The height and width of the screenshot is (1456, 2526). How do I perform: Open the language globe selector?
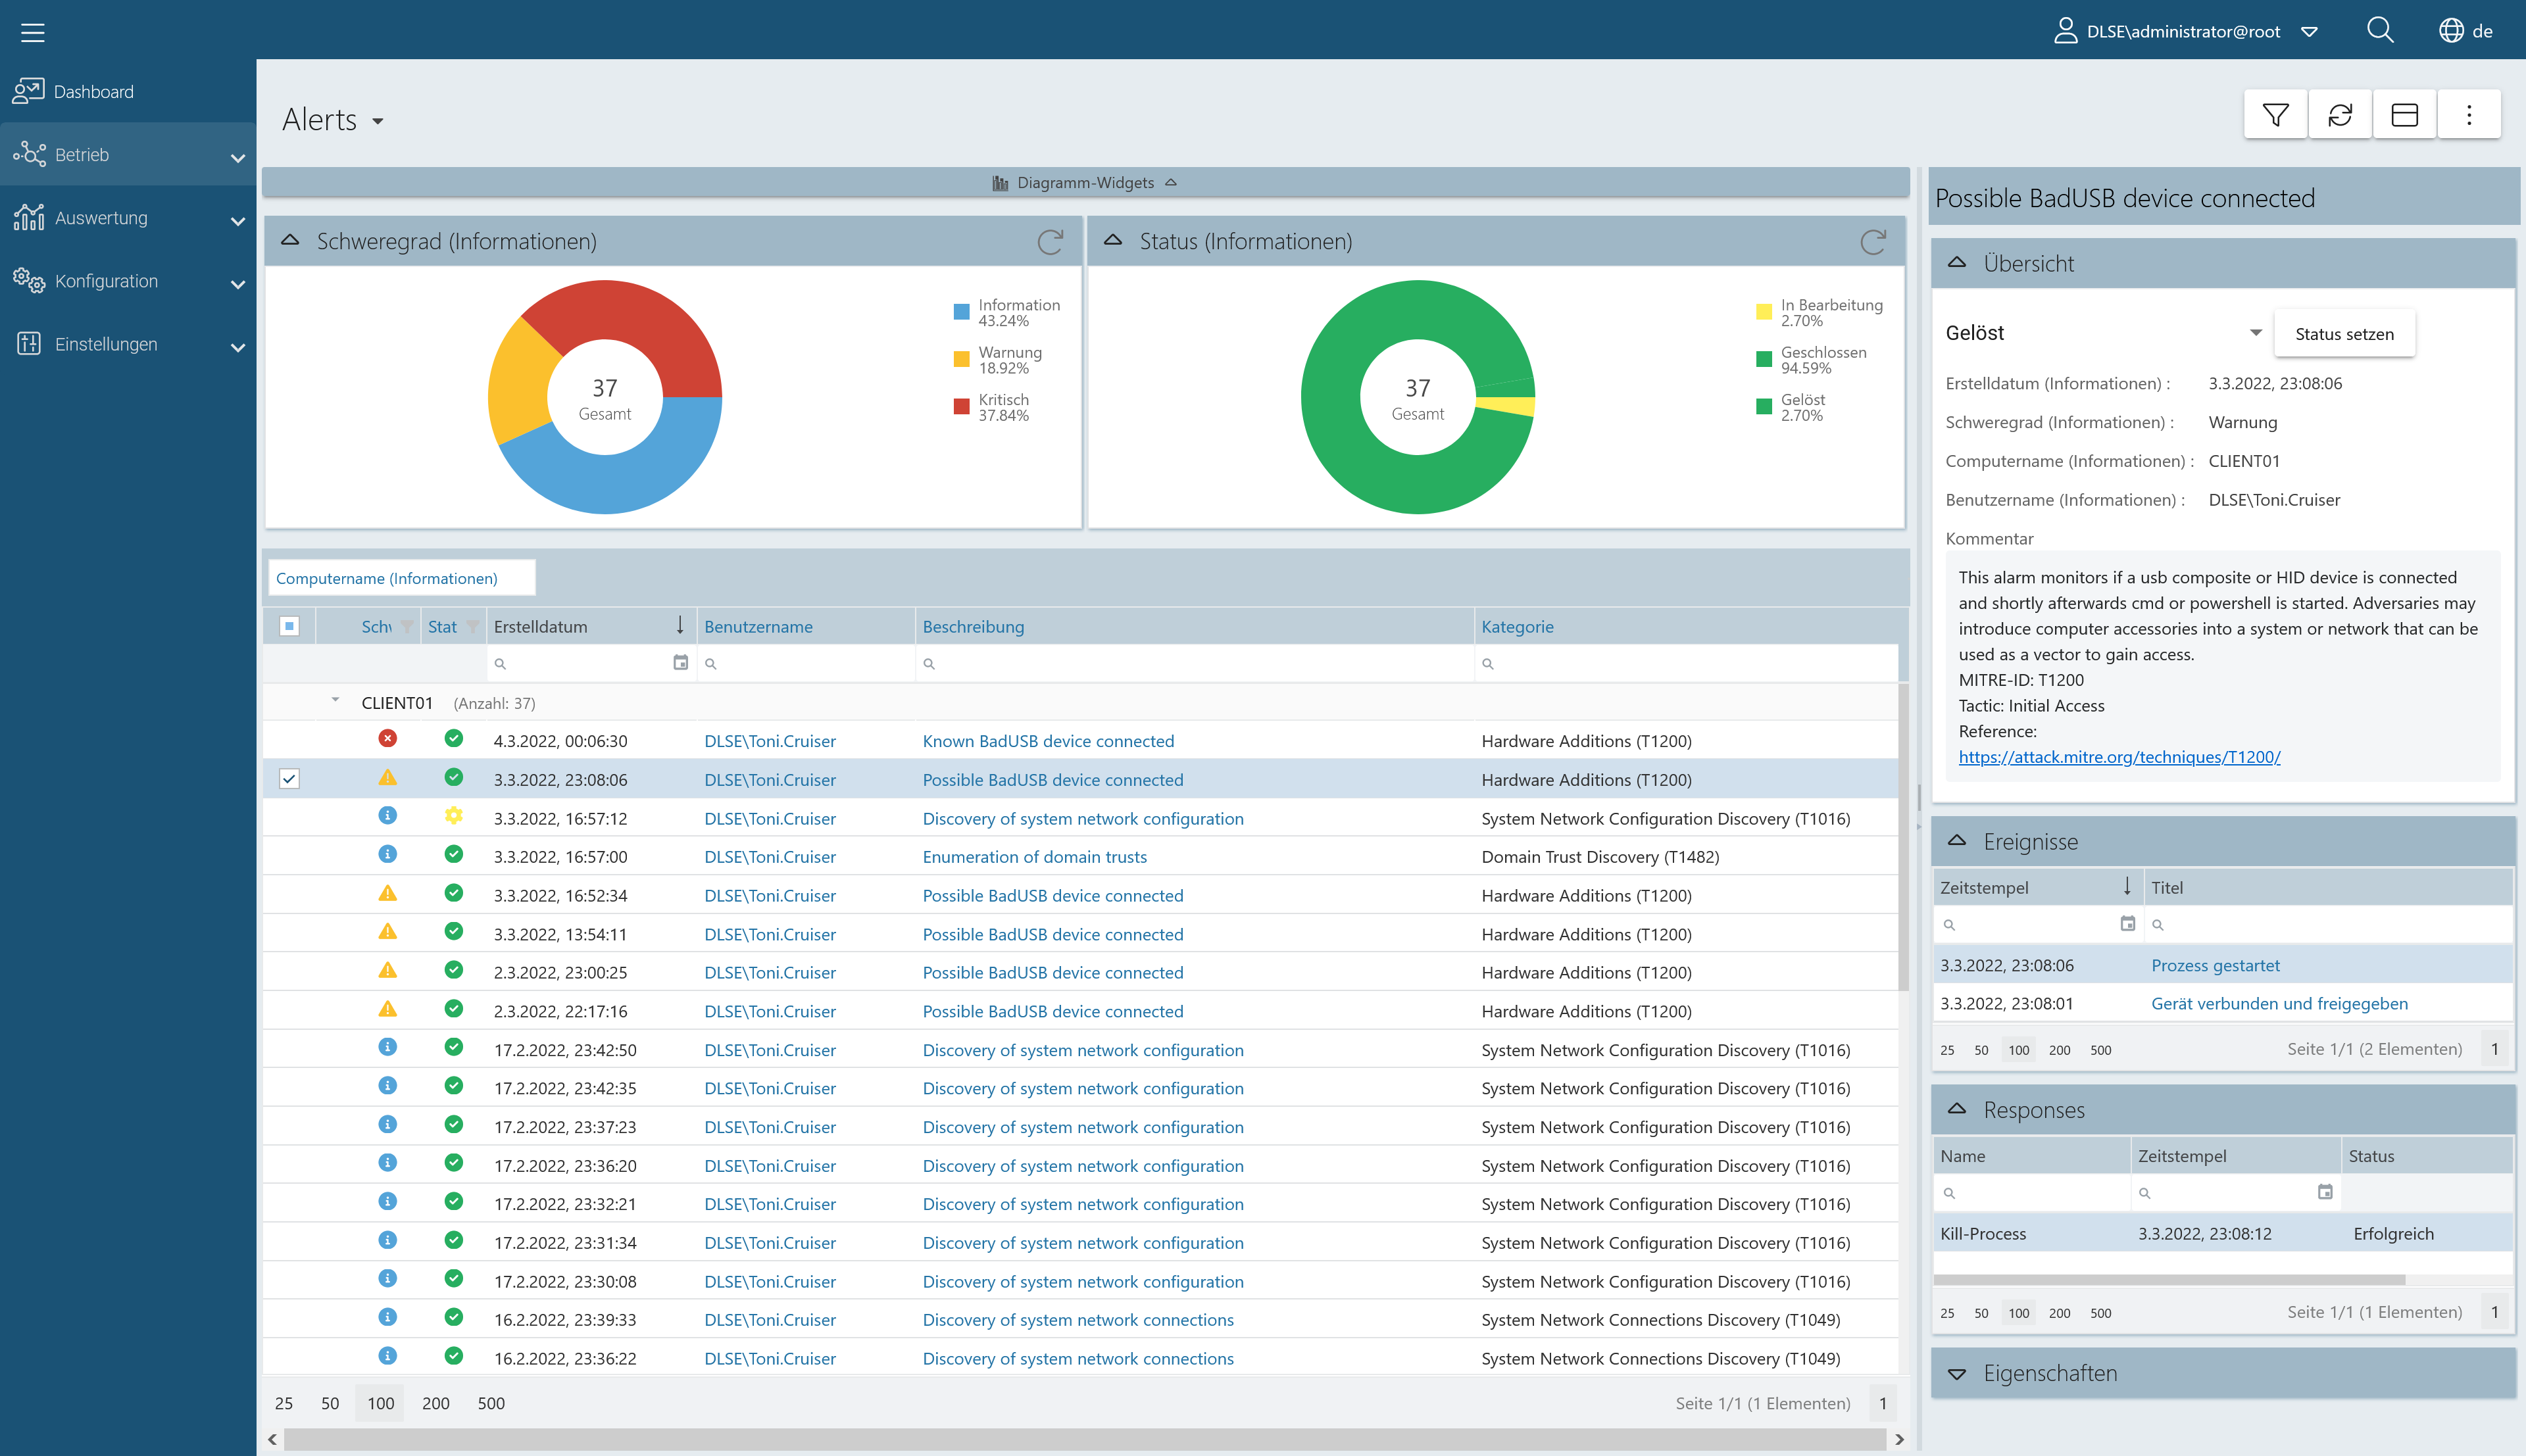tap(2450, 31)
